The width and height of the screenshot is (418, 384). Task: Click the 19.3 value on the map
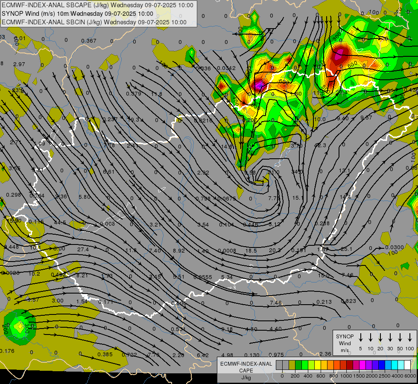click(x=133, y=119)
